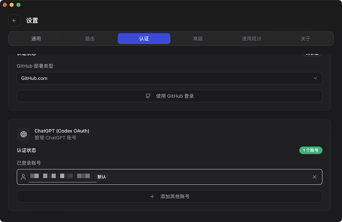Open the 高级 tab

click(x=198, y=39)
